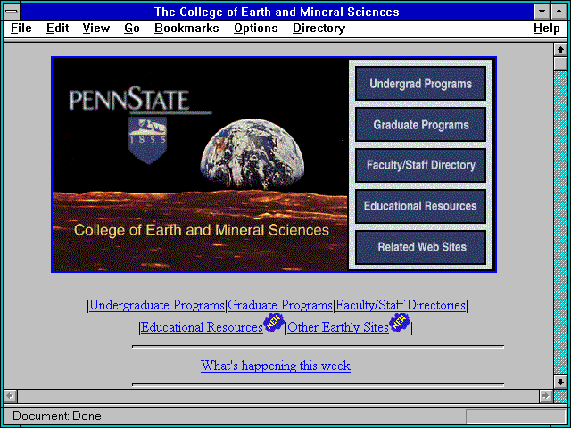Click the vertical scrollbar up arrow

[560, 50]
